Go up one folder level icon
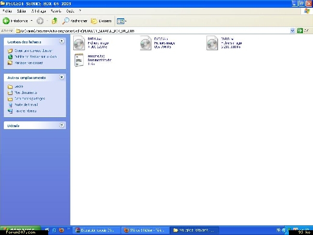The width and height of the screenshot is (313, 235). [54, 21]
